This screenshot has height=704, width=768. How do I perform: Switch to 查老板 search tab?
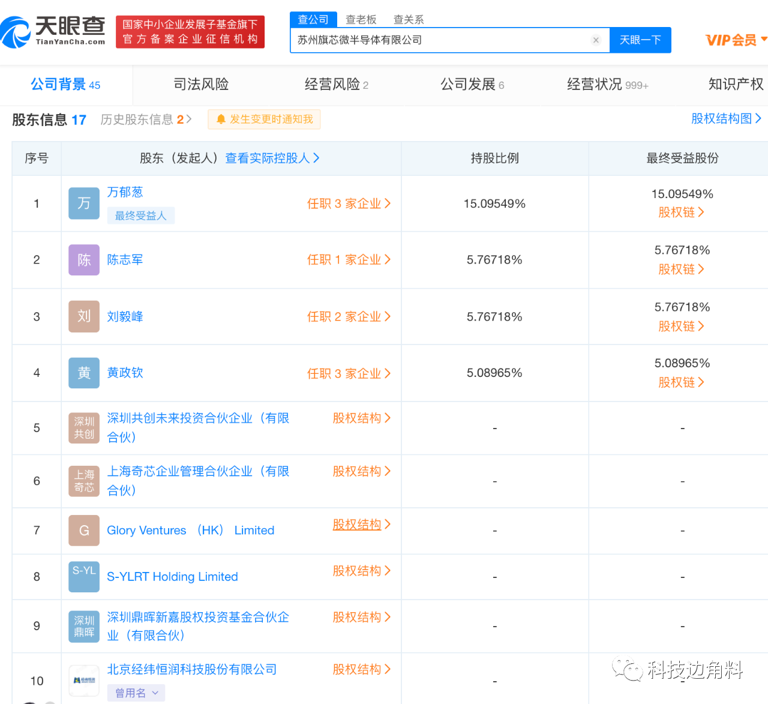(x=361, y=20)
